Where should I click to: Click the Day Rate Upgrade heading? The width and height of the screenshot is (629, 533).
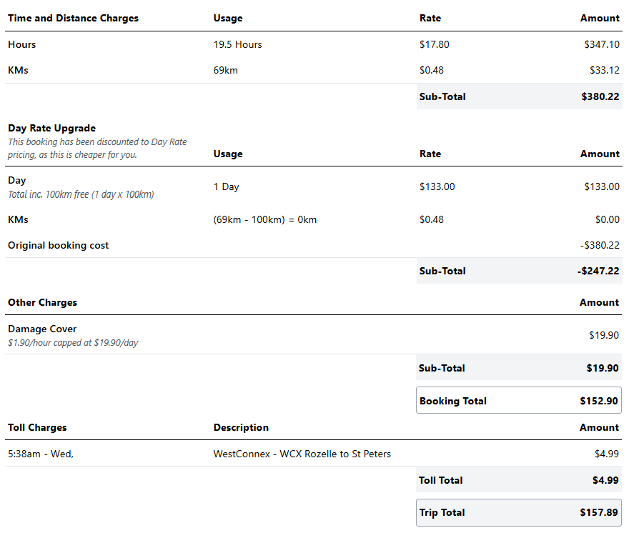[x=51, y=129]
